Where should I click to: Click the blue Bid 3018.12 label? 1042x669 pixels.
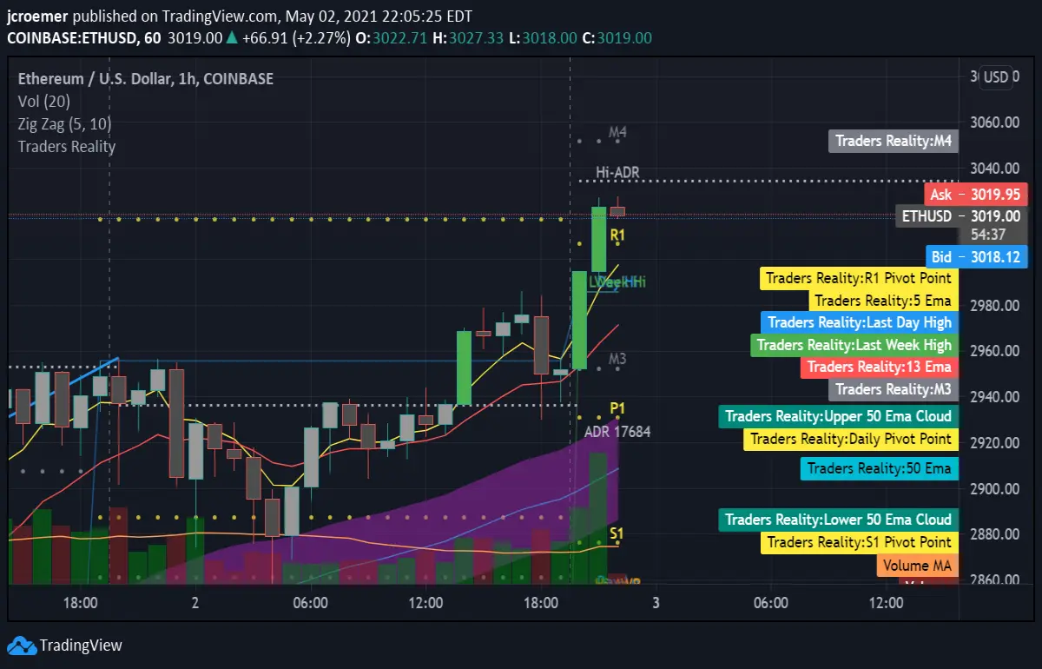[x=976, y=257]
